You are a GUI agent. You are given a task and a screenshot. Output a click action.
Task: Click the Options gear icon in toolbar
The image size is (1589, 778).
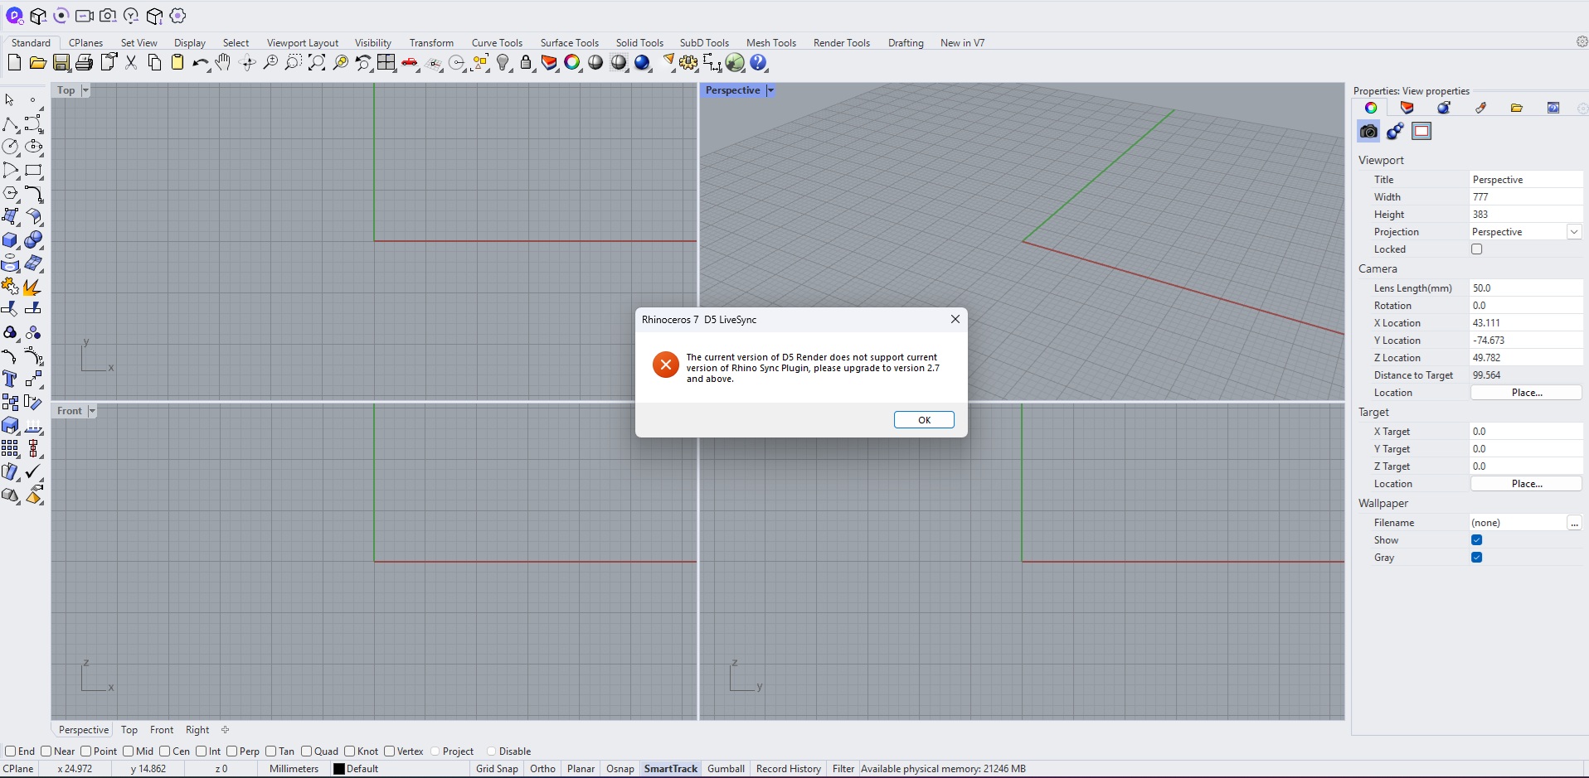[688, 63]
